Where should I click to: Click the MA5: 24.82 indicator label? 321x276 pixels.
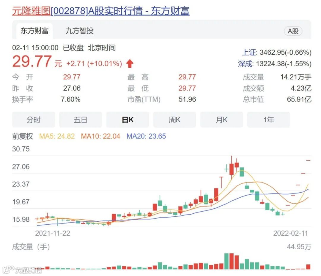(57, 136)
